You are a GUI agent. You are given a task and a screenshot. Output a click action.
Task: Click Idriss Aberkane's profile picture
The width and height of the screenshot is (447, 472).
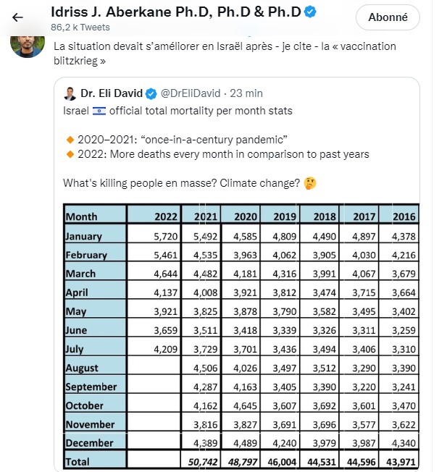pyautogui.click(x=28, y=41)
